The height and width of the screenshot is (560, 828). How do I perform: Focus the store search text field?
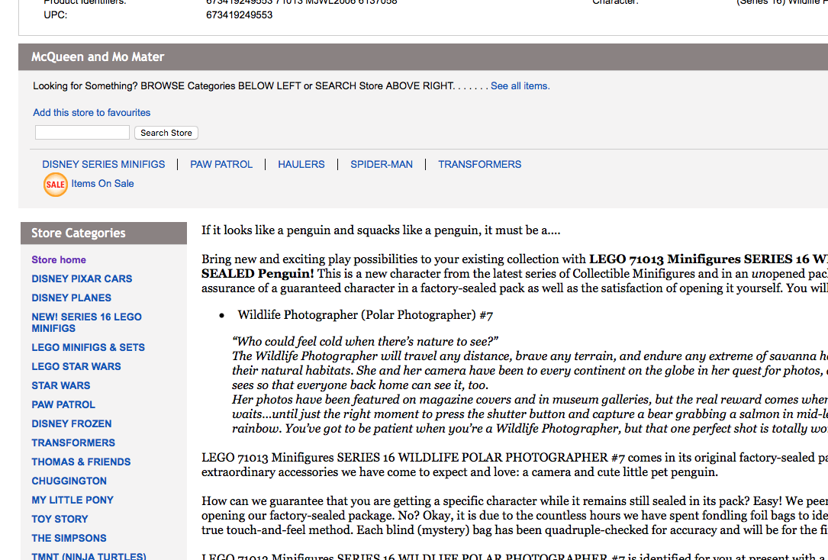[x=82, y=133]
